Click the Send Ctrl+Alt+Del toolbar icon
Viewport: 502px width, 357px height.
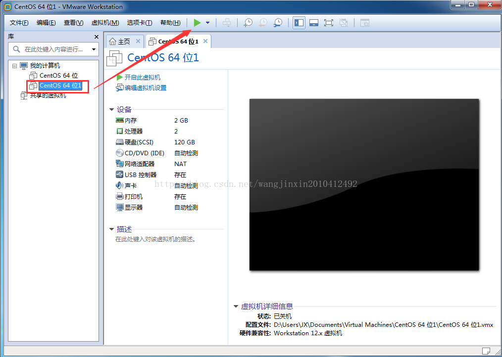point(227,23)
